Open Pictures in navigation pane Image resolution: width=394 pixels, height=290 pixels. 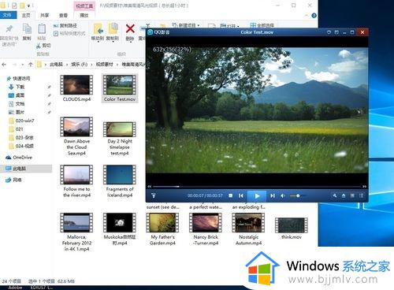17,112
